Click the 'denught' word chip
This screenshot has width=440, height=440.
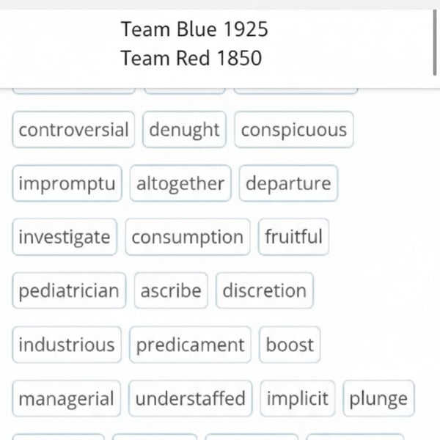[x=185, y=130]
